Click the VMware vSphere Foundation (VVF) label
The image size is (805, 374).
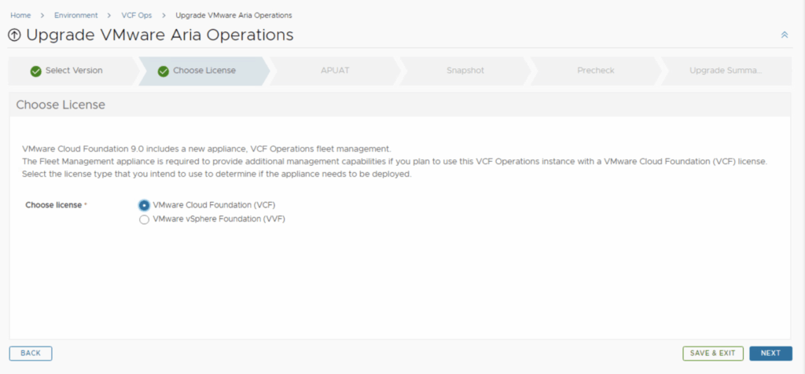219,220
